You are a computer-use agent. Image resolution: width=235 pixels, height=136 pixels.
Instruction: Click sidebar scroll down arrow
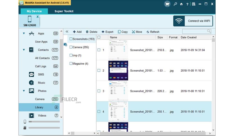tap(61, 117)
